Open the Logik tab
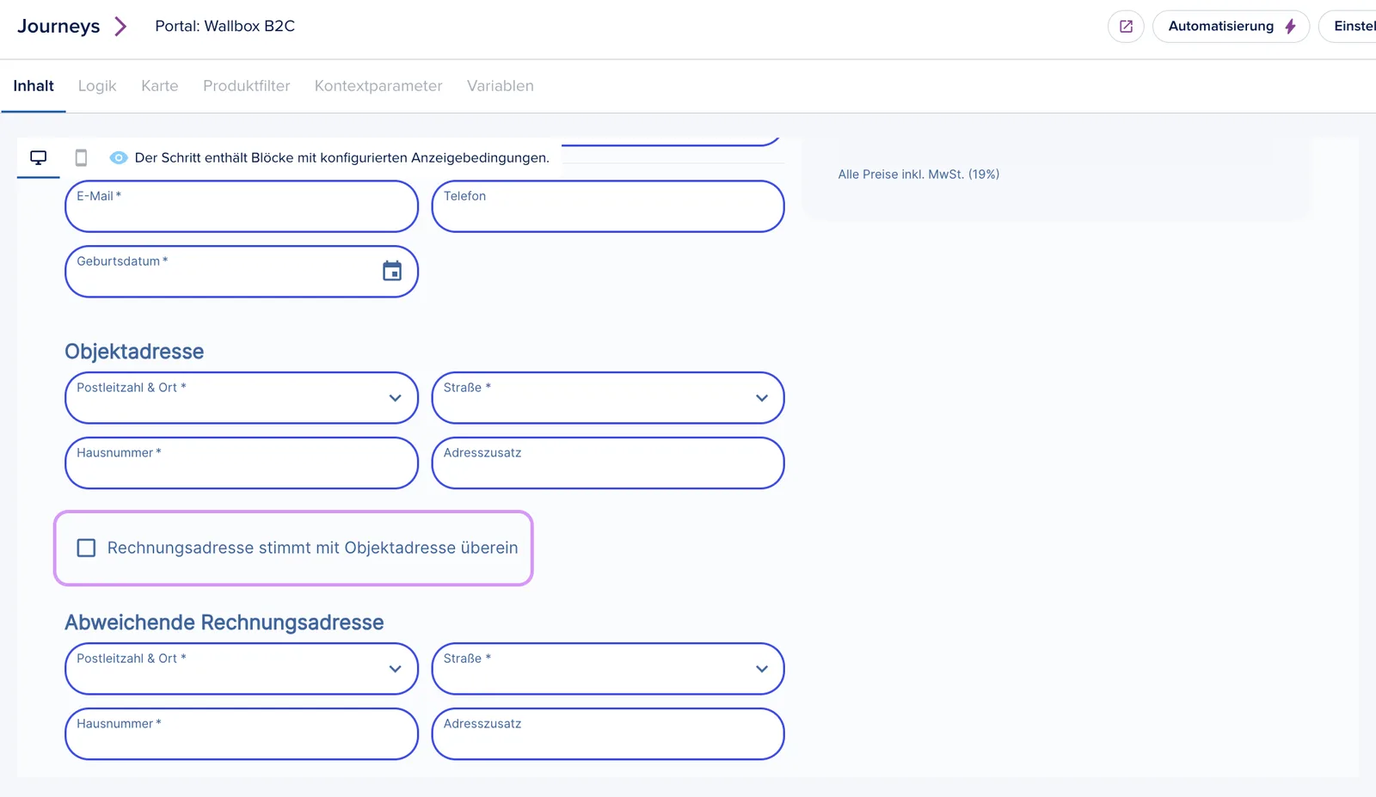 [97, 86]
